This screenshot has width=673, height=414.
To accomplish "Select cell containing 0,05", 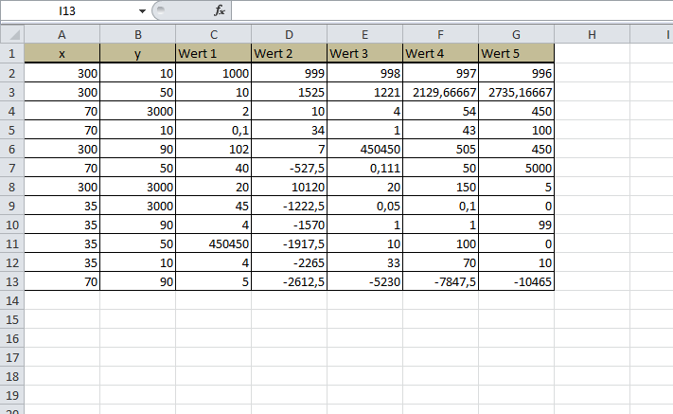I will tap(364, 206).
